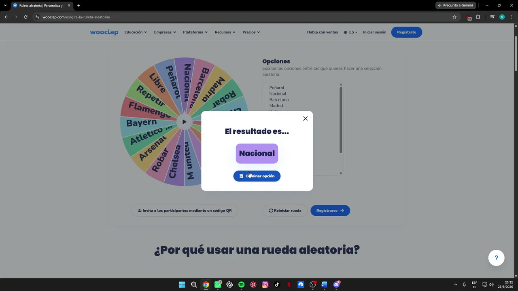Screen dimensions: 518x291
Task: Open the ES language selector
Action: point(350,32)
